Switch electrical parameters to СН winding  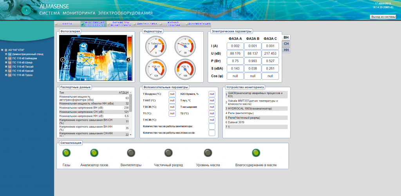[286, 44]
